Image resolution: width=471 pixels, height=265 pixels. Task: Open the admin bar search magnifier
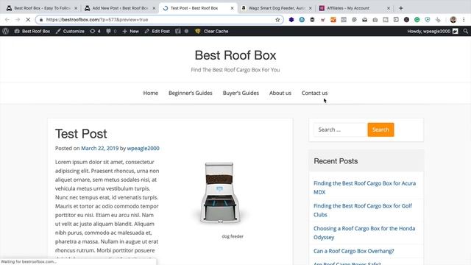[465, 31]
